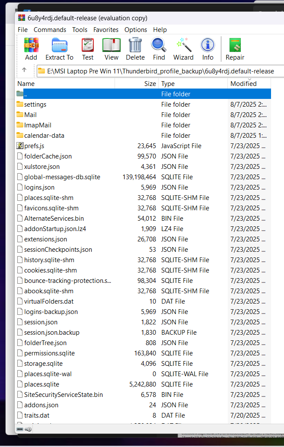The image size is (284, 447).
Task: Select the prefs.js script file icon
Action: (20, 146)
